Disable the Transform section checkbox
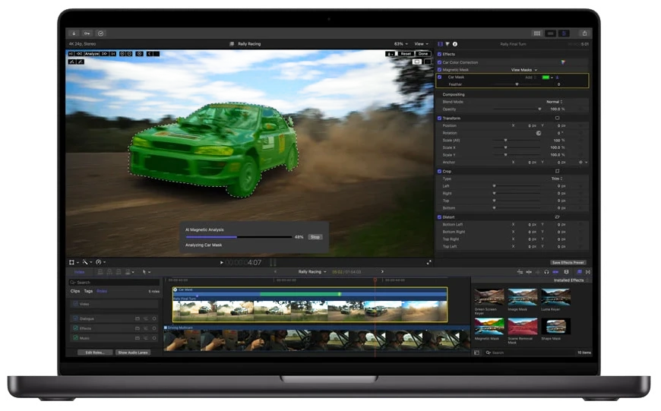 tap(440, 118)
